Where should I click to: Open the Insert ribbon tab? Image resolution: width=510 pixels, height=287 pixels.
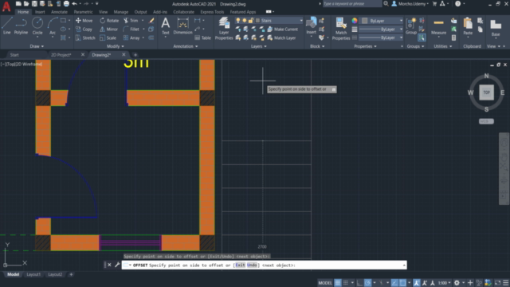tap(40, 12)
